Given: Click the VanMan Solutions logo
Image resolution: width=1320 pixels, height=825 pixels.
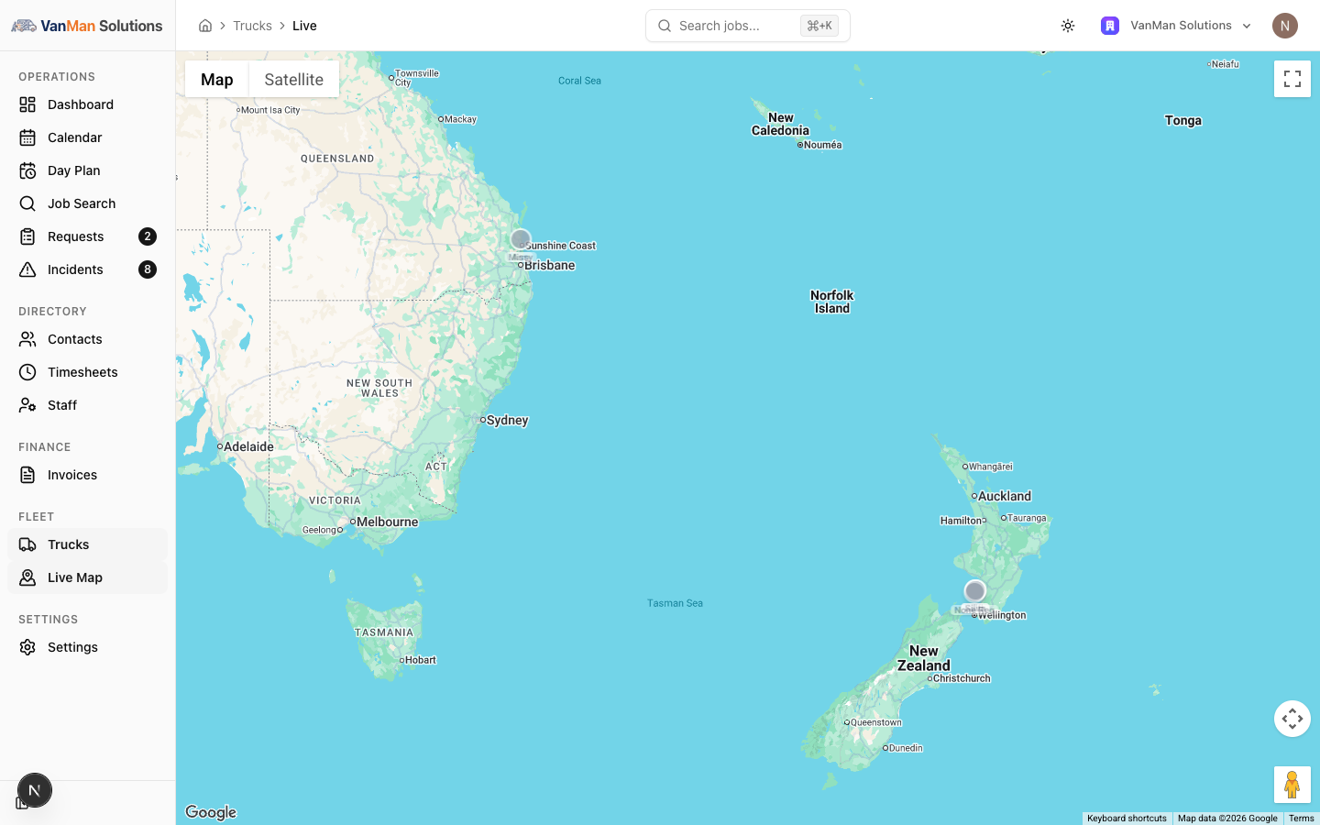Looking at the screenshot, I should click(87, 26).
